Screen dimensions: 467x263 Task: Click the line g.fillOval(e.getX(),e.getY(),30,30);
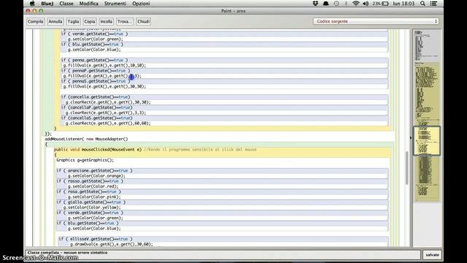(x=104, y=86)
